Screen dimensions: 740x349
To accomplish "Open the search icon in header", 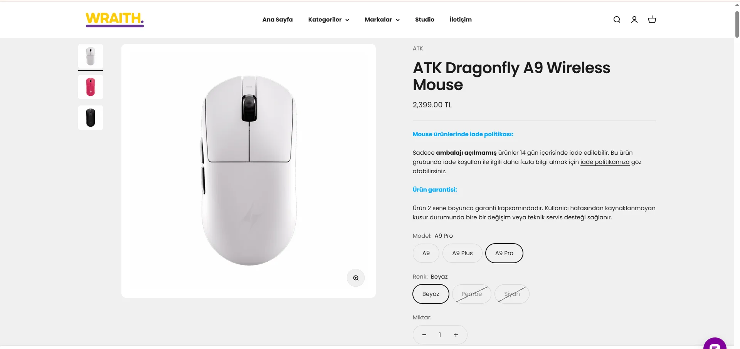I will click(617, 20).
